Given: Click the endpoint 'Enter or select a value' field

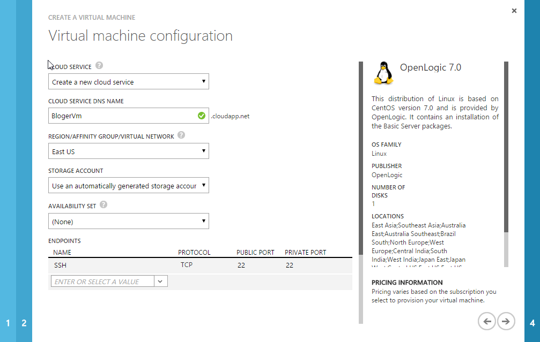Looking at the screenshot, I should pos(102,282).
